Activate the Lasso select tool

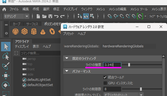click(6, 56)
